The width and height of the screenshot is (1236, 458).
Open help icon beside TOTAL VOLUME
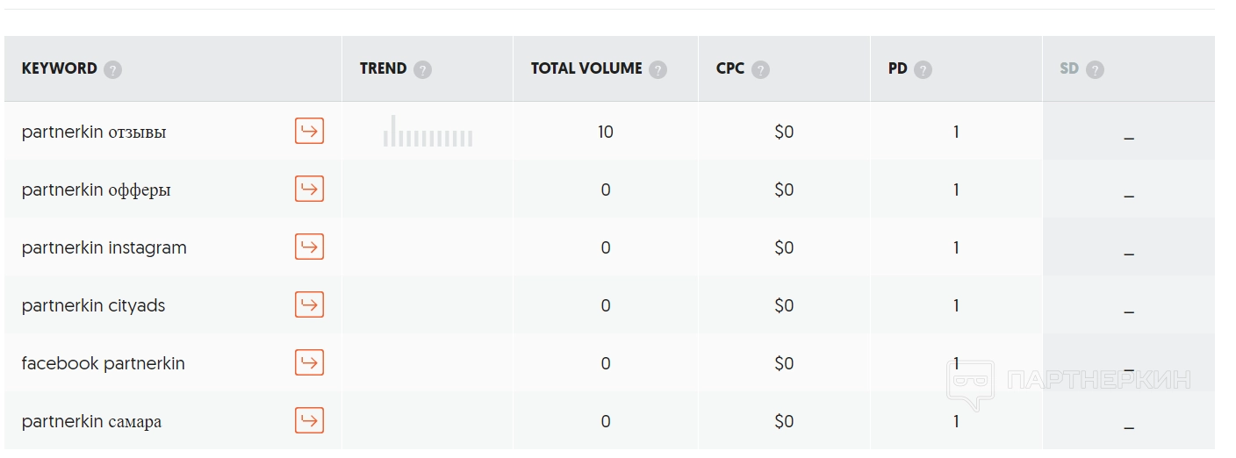pos(658,69)
